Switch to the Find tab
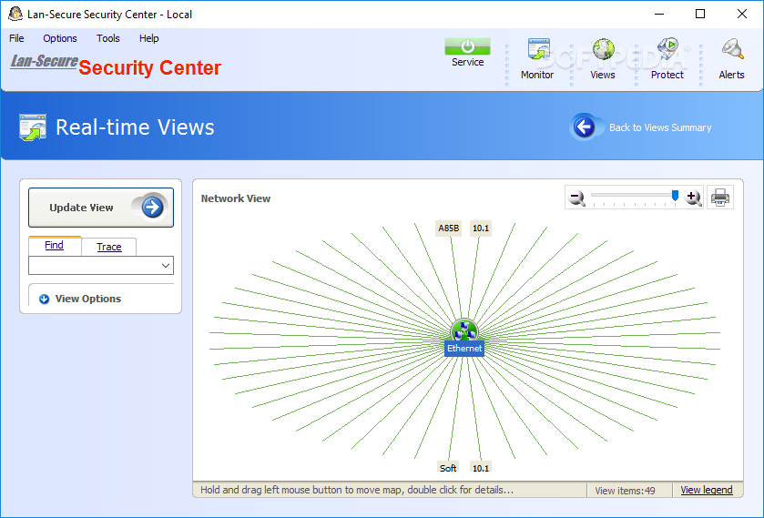764x518 pixels. tap(54, 245)
